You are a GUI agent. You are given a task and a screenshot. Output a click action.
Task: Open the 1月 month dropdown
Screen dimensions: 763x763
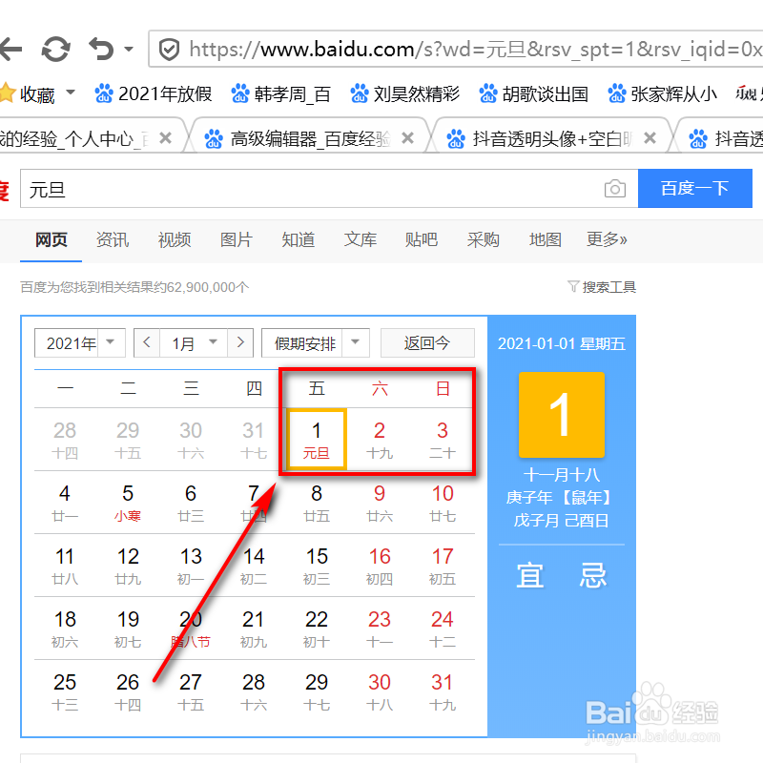tap(195, 343)
